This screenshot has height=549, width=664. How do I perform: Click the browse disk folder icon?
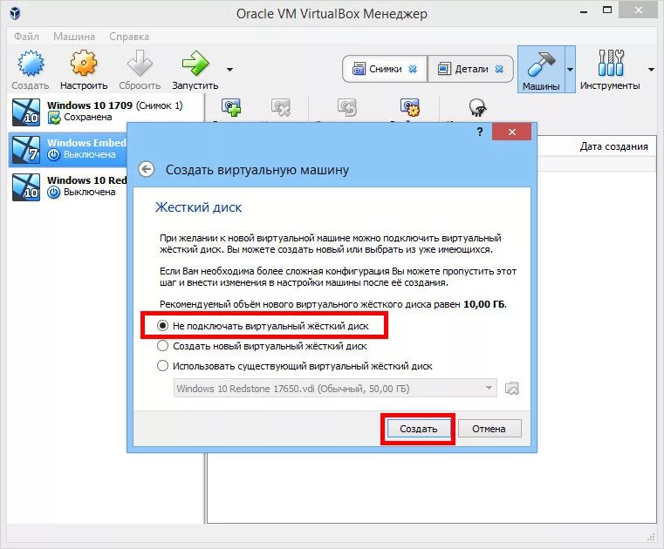512,389
